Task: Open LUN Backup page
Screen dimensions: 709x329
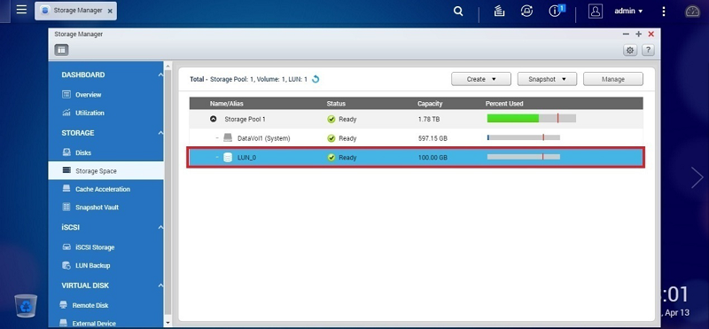Action: 93,266
